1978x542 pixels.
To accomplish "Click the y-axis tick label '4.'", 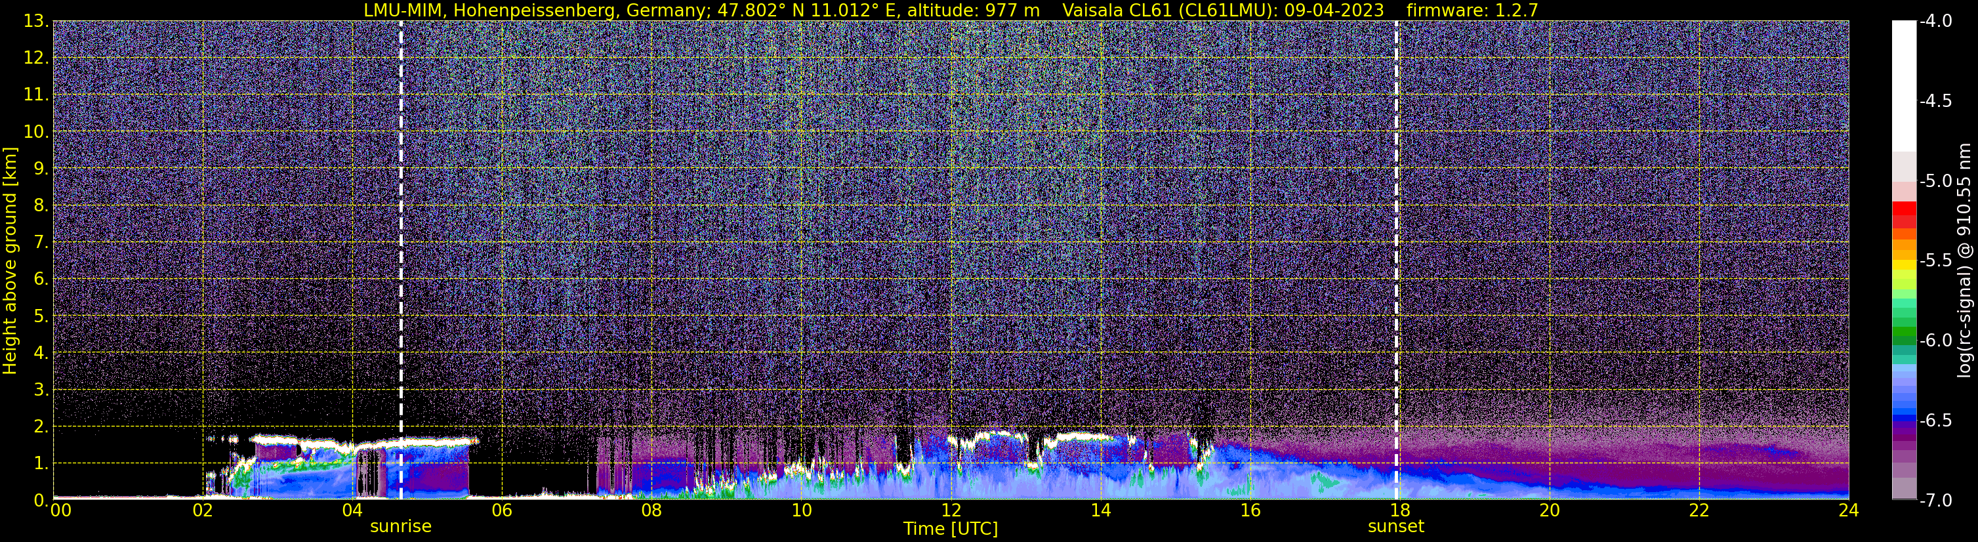I will pos(41,353).
